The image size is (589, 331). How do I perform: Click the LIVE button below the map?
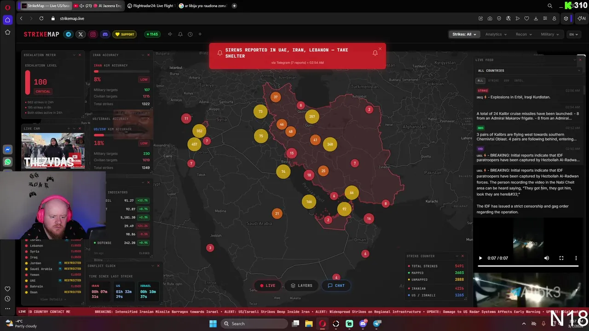(x=267, y=285)
